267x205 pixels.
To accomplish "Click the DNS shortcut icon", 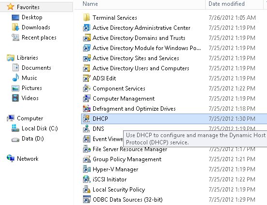I will pyautogui.click(x=87, y=129).
